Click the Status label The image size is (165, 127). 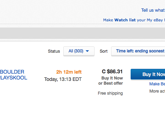(x=54, y=51)
